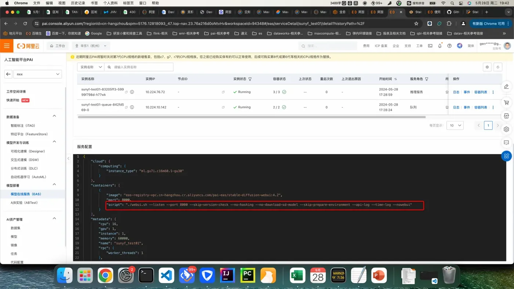The height and width of the screenshot is (289, 514).
Task: Open 分布式训练（DLC）in sidebar
Action: click(24, 168)
